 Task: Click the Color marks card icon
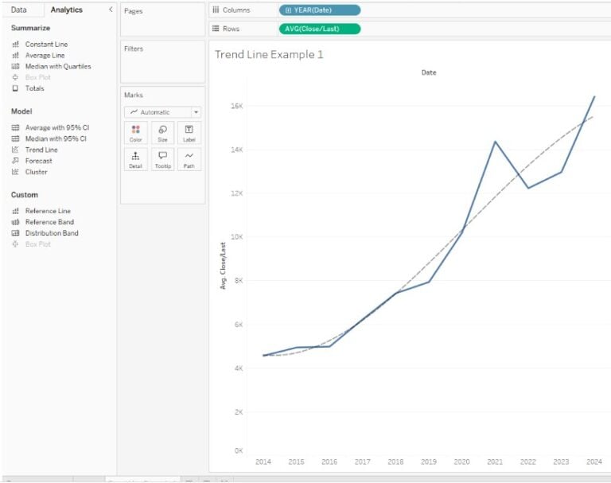pyautogui.click(x=136, y=133)
